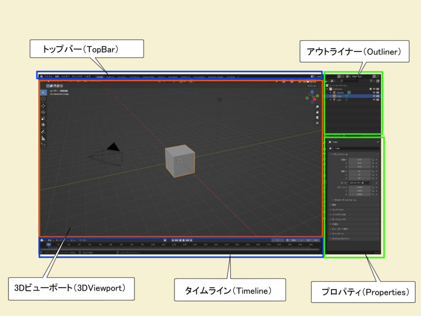This screenshot has width=421, height=316.
Task: Select the Cursor tool
Action: pyautogui.click(x=43, y=99)
